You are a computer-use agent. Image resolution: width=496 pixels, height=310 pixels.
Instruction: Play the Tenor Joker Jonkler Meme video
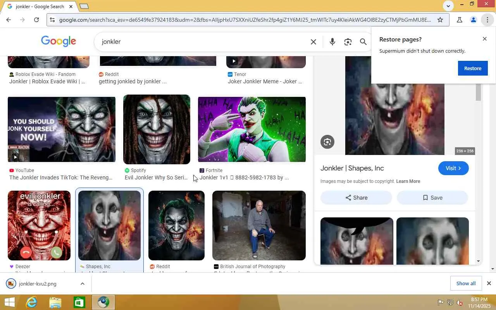click(x=233, y=61)
